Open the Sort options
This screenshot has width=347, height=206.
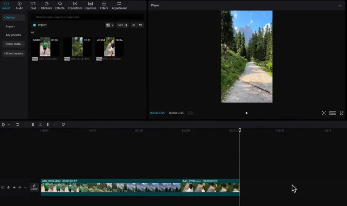pos(122,25)
